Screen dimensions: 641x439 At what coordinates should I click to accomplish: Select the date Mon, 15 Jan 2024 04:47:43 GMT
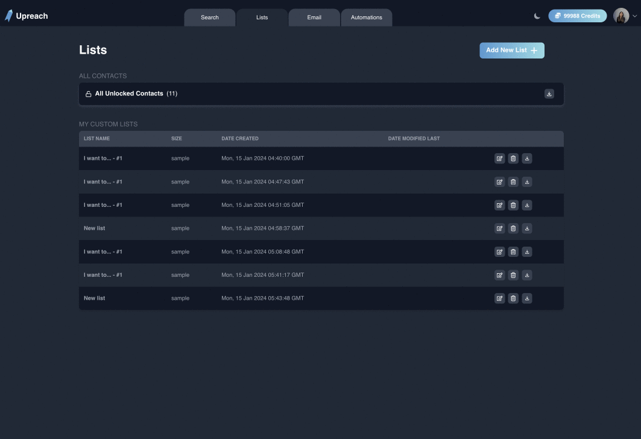263,182
